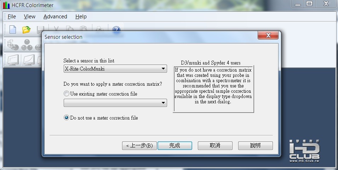
Task: Open the File menu
Action: pos(12,17)
